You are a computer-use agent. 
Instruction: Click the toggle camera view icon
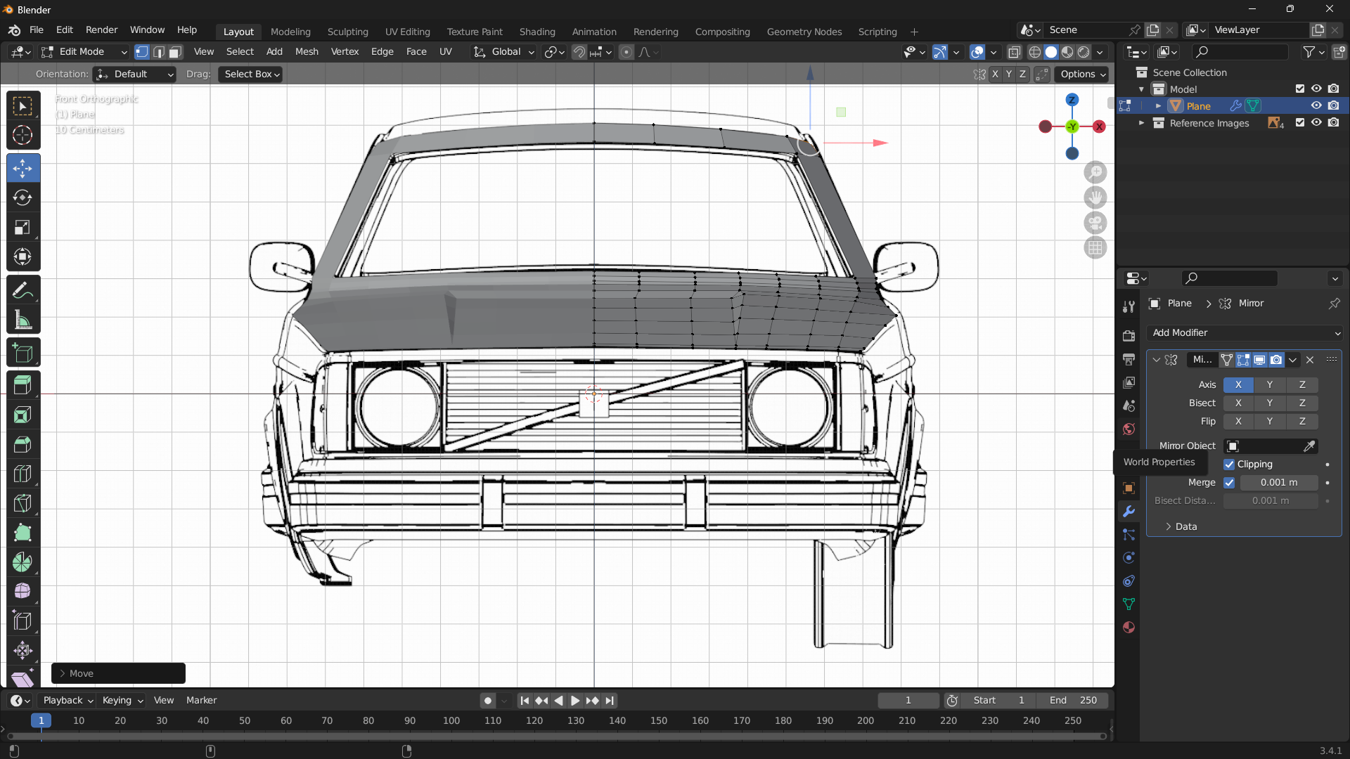1095,223
